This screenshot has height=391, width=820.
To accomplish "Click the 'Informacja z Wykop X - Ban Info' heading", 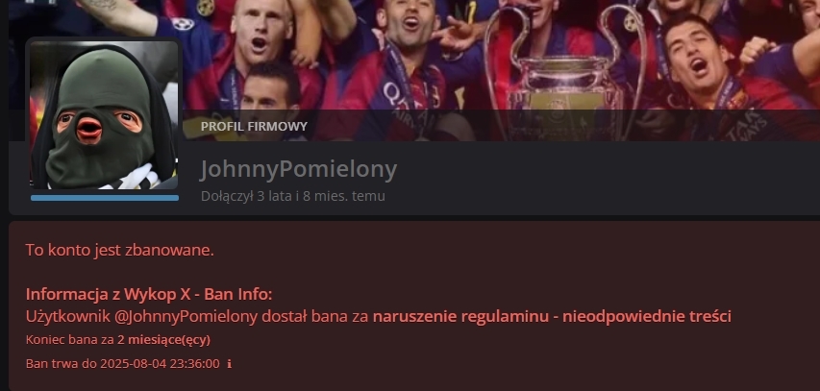I will coord(149,295).
